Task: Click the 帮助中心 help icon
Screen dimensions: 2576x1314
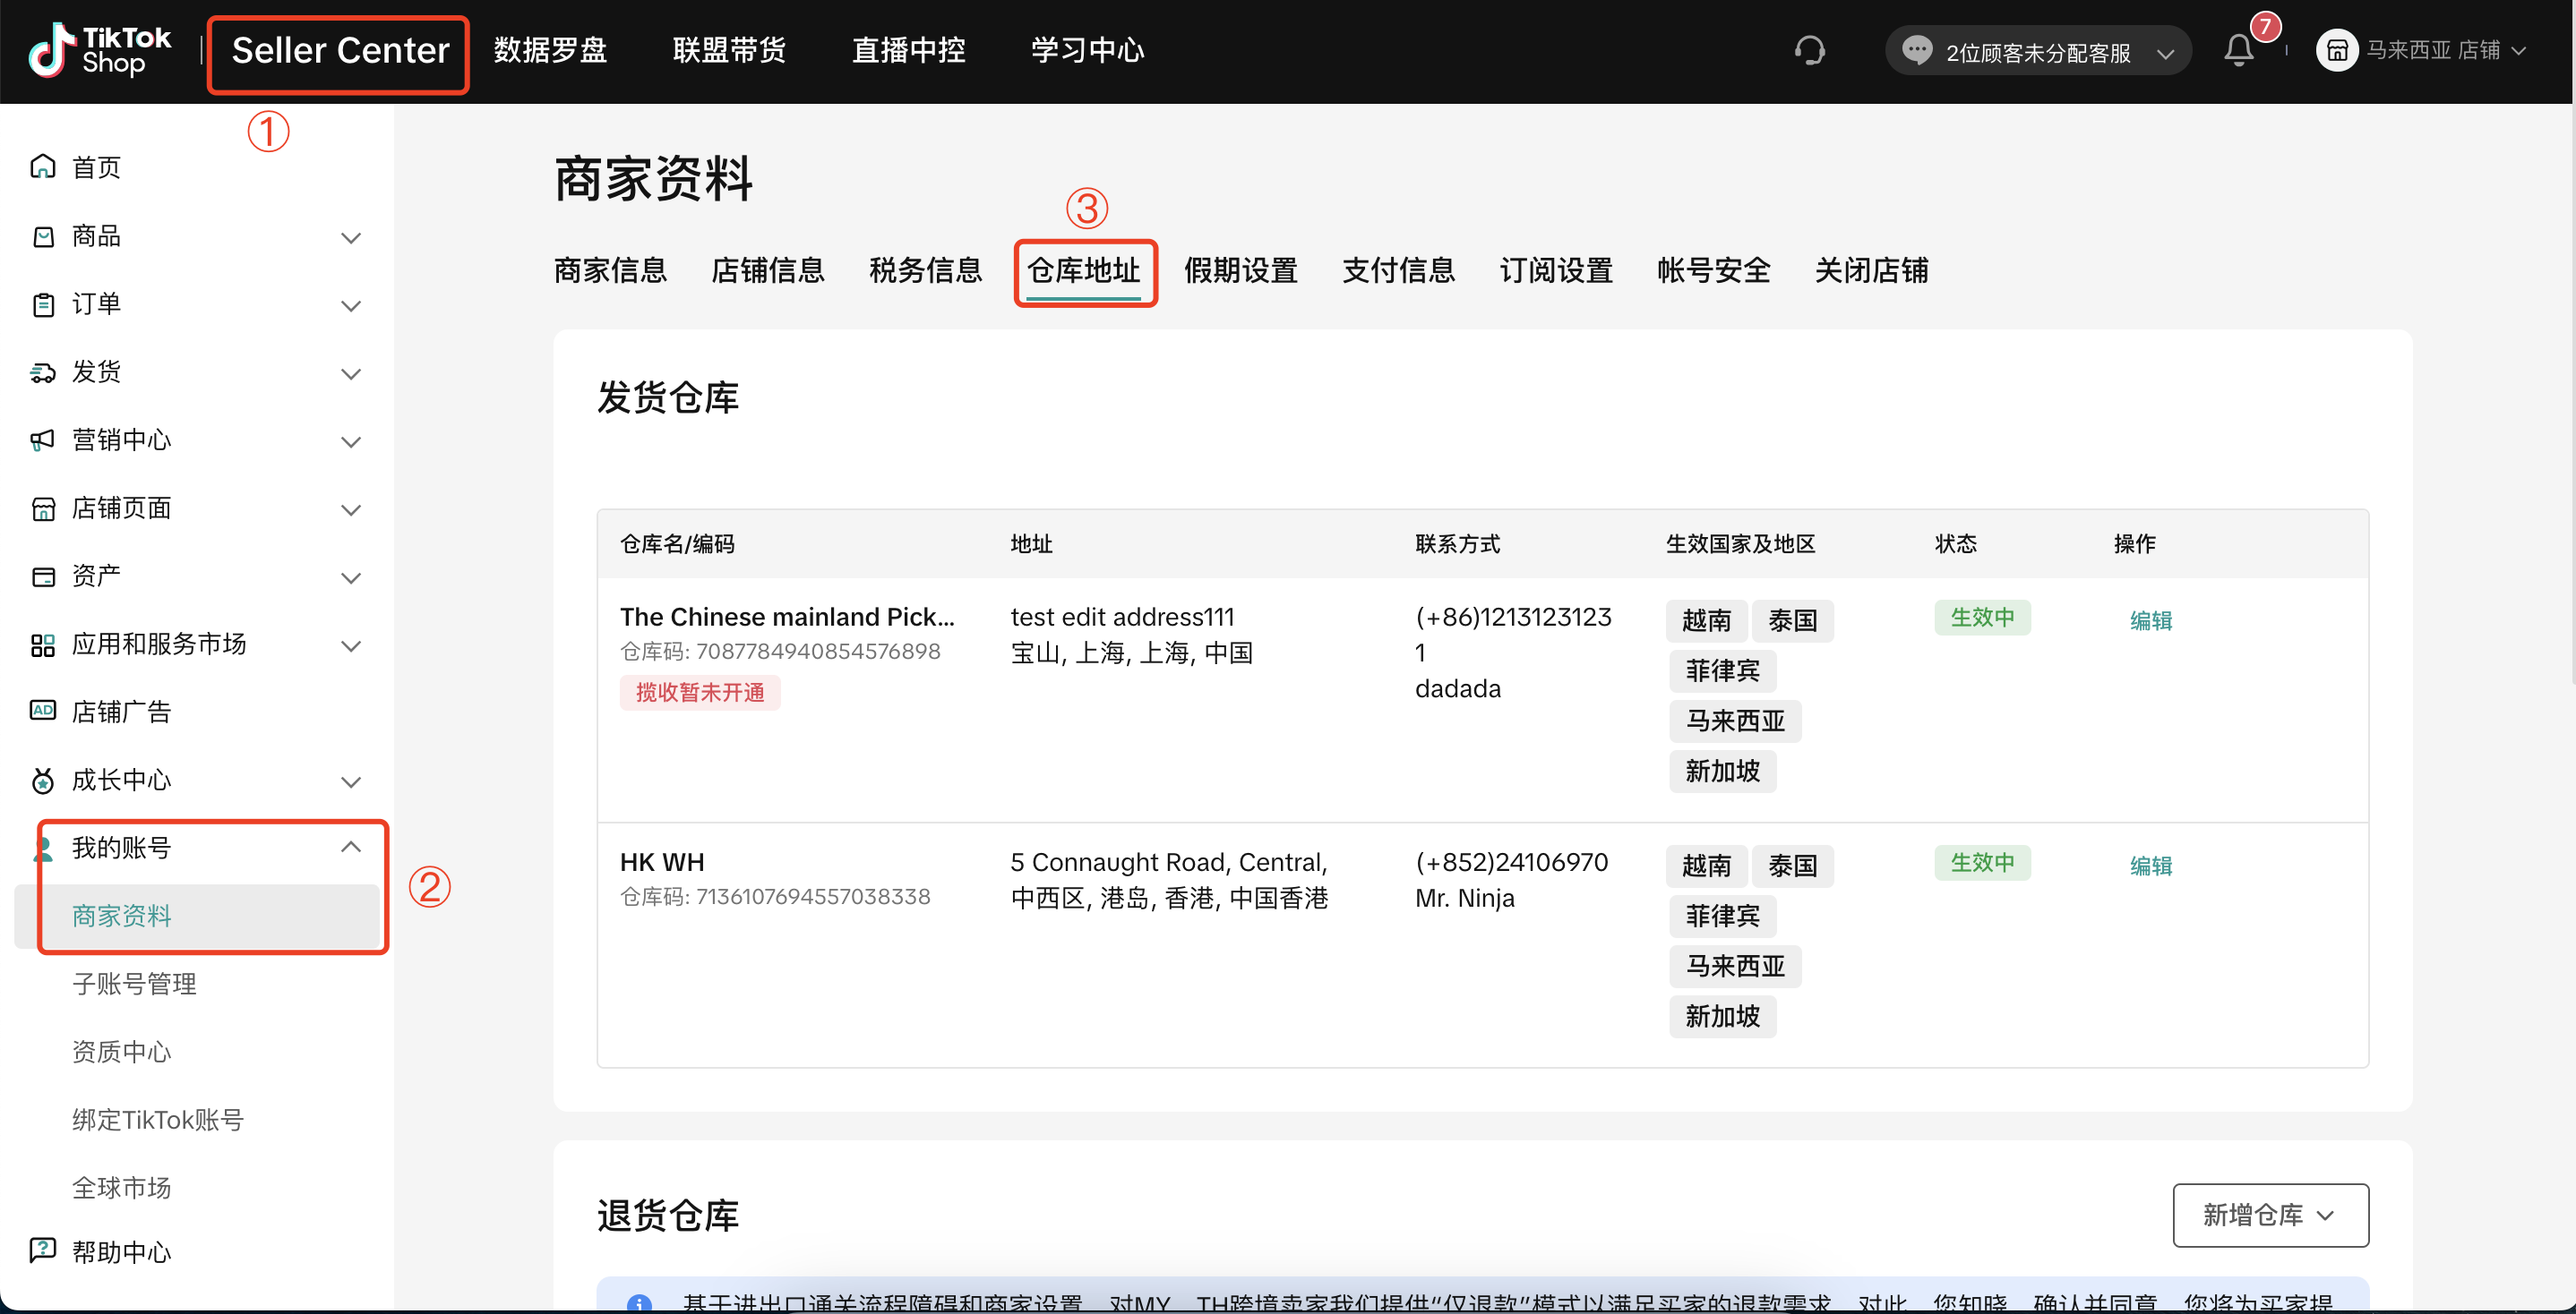Action: click(43, 1250)
